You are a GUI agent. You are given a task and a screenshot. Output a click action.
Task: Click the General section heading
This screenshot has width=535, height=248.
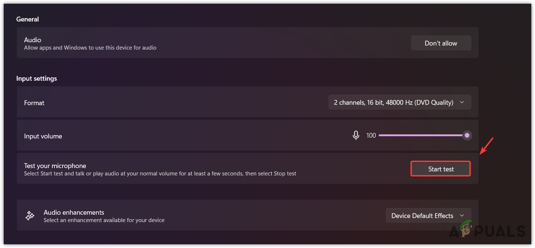[x=27, y=19]
